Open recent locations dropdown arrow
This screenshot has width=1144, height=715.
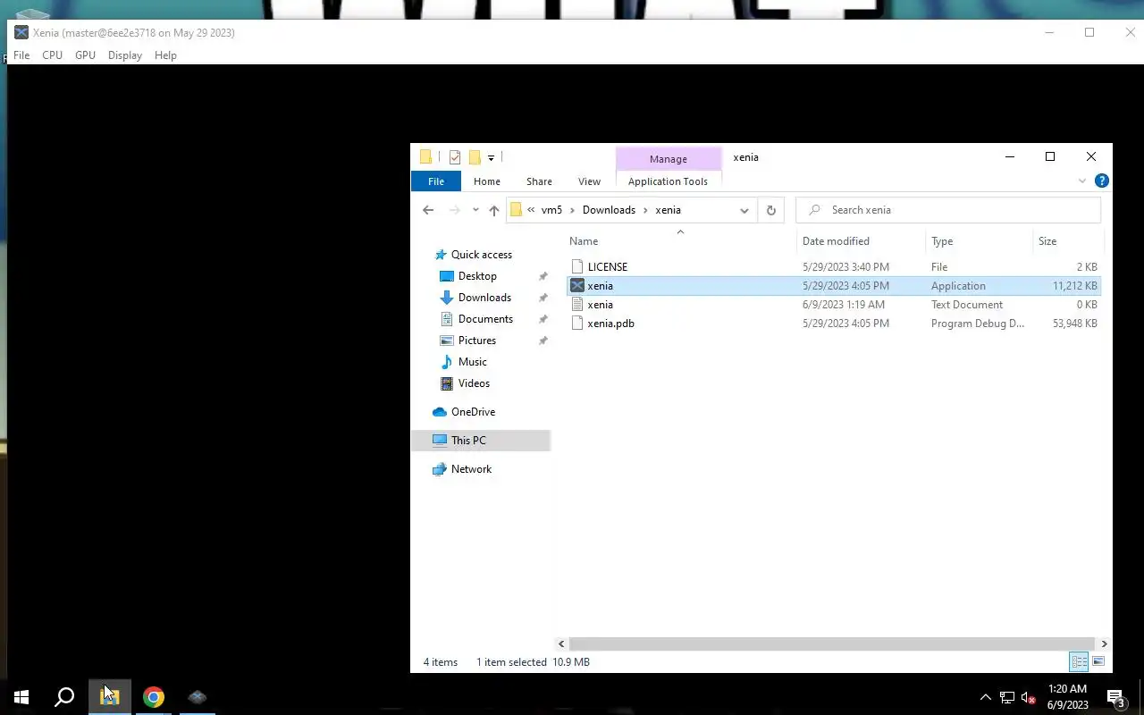(x=475, y=210)
